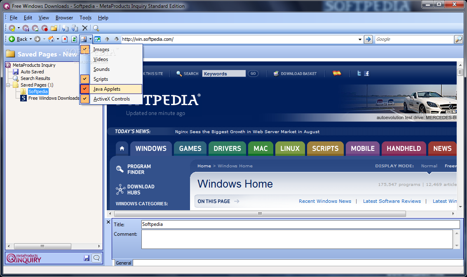Click the Spanish flag icon on the webpage
The height and width of the screenshot is (277, 467).
tap(337, 73)
